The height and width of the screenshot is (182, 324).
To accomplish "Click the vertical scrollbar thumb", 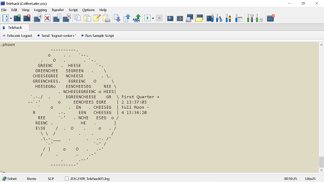I will coord(321,162).
